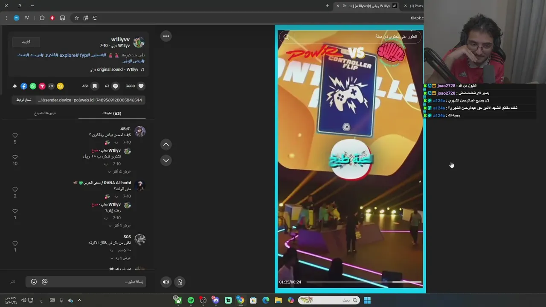Open the browser three-dot menu
546x307 pixels.
pyautogui.click(x=6, y=18)
